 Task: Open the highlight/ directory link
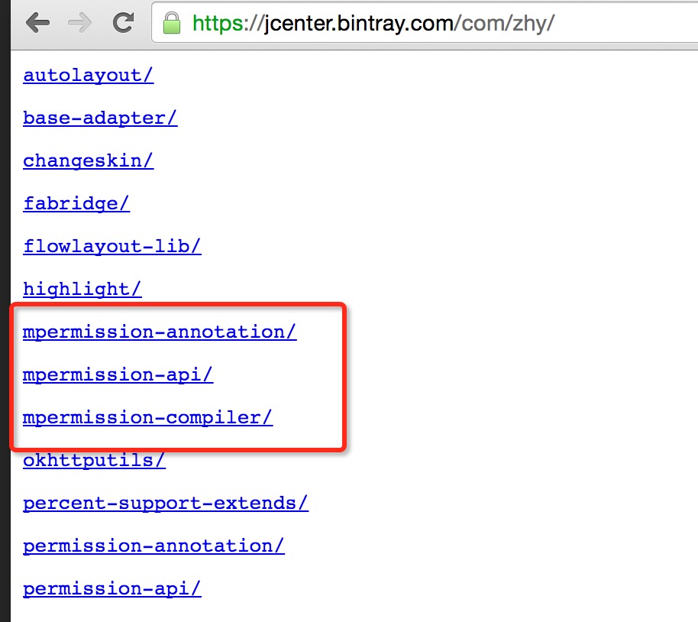pos(82,289)
